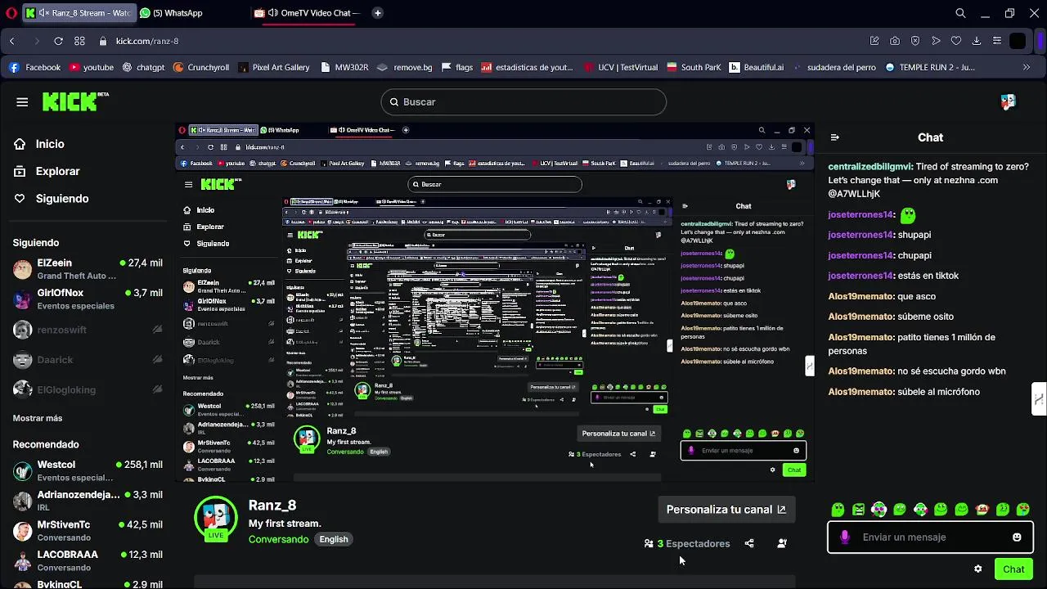This screenshot has height=589, width=1047.
Task: Toggle the Kick sidebar hamburger menu
Action: pyautogui.click(x=22, y=102)
